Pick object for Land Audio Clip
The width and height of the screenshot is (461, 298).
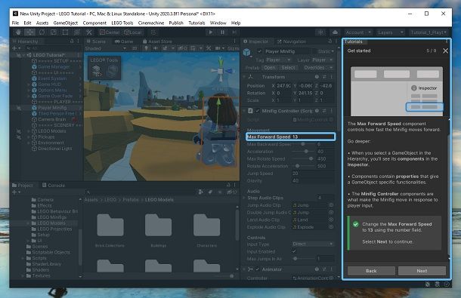331,220
